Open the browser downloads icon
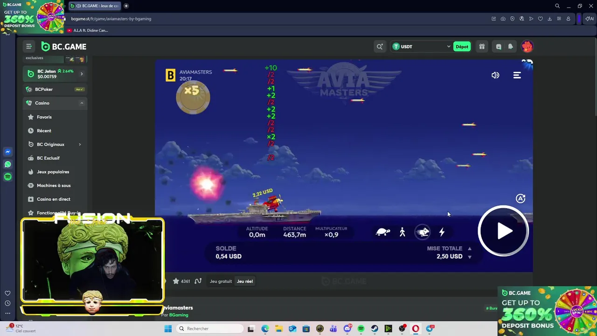Image resolution: width=597 pixels, height=336 pixels. point(549,19)
